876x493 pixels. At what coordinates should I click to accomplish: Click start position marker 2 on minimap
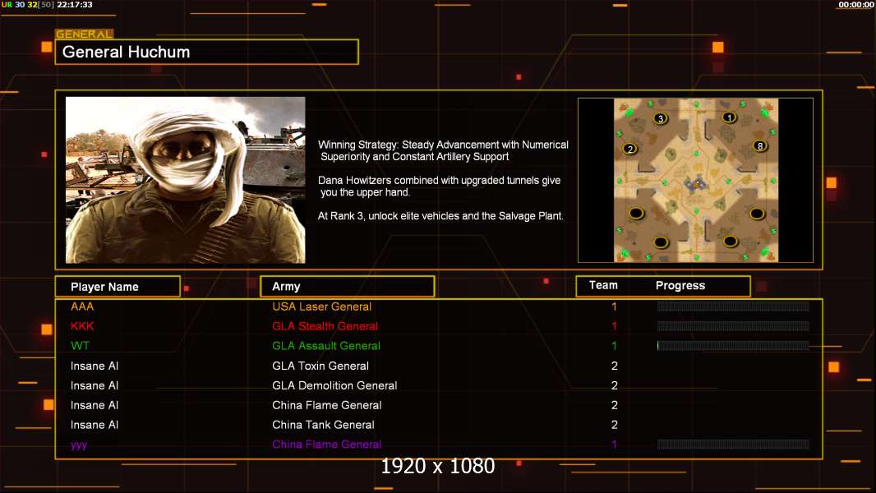point(630,149)
